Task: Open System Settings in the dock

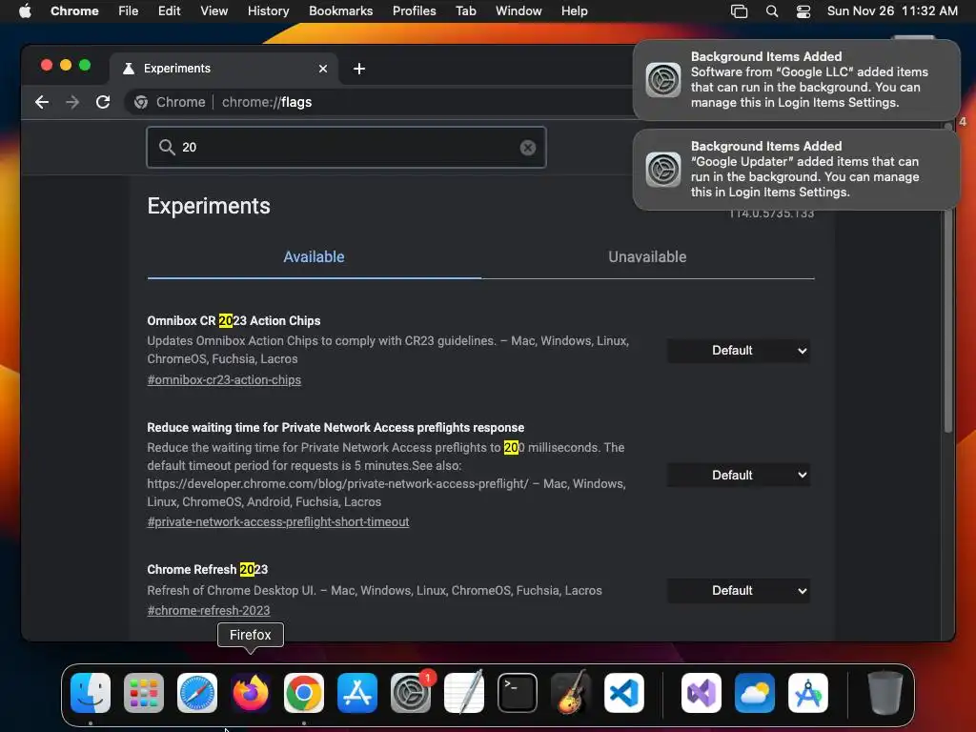Action: pyautogui.click(x=411, y=692)
